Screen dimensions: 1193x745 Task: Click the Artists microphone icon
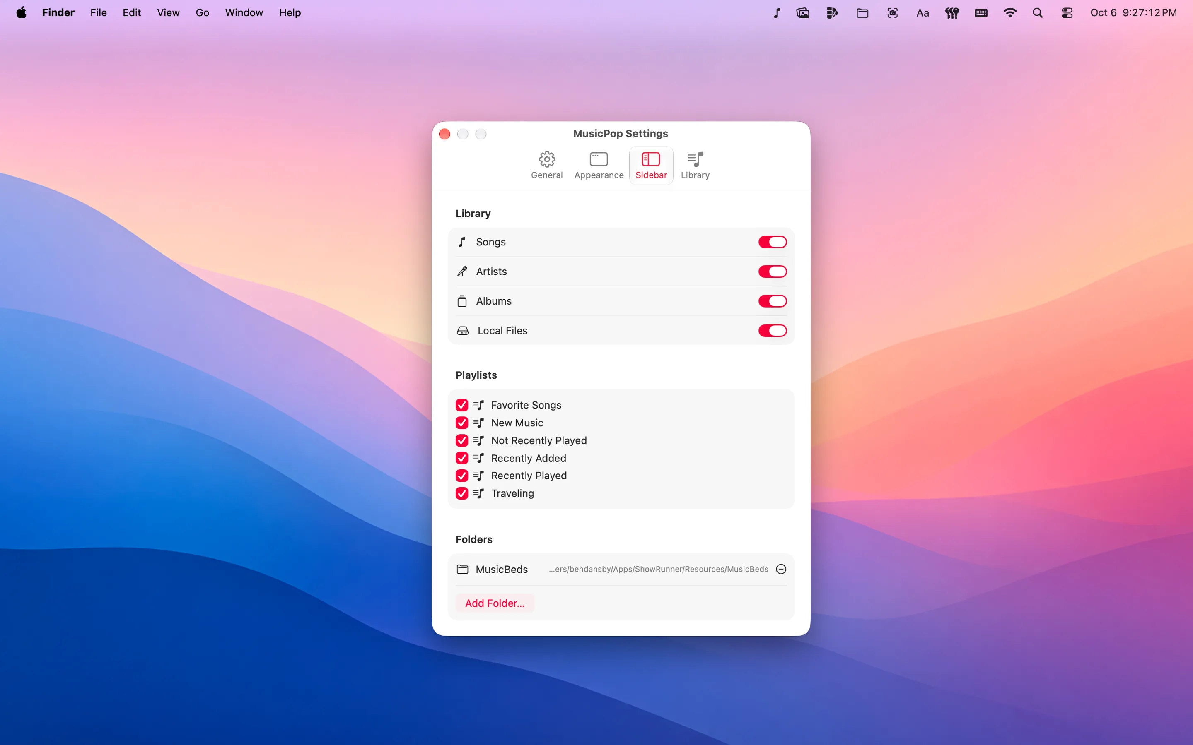coord(462,272)
